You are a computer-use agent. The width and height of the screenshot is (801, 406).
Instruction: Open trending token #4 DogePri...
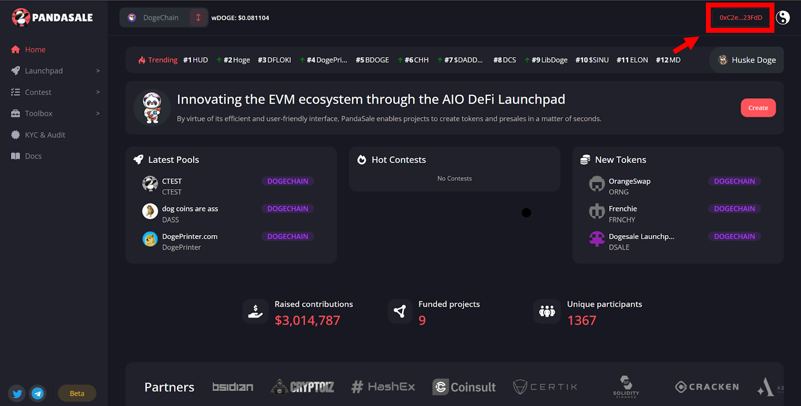(x=323, y=60)
